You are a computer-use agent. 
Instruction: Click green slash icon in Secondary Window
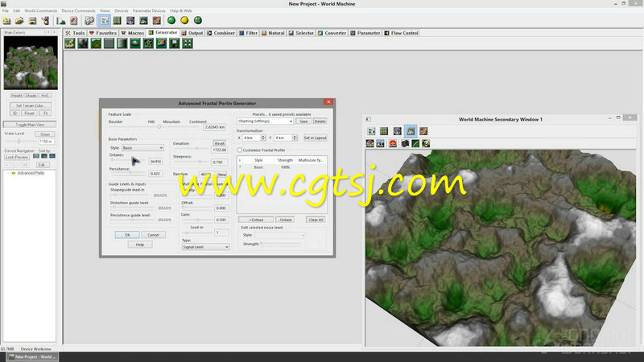(415, 143)
